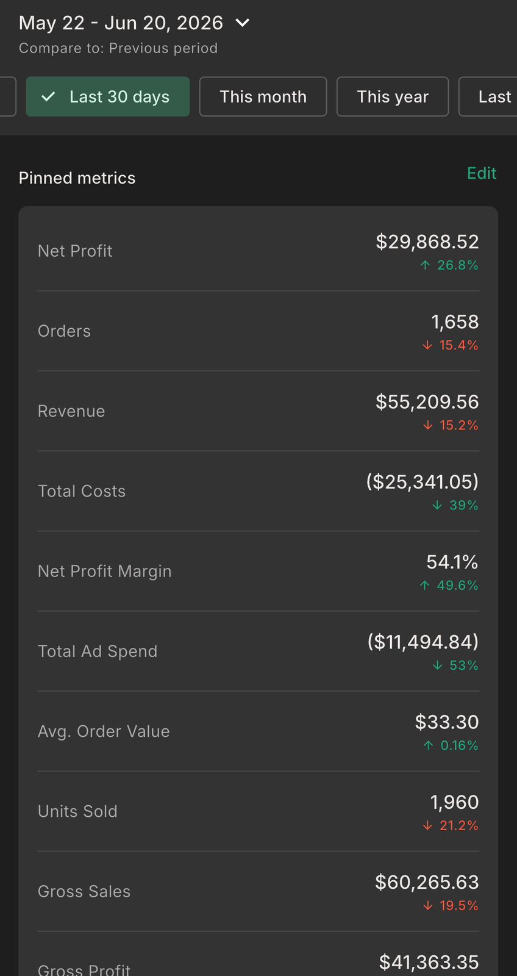The height and width of the screenshot is (976, 517).
Task: Choose the This year filter
Action: [x=393, y=96]
